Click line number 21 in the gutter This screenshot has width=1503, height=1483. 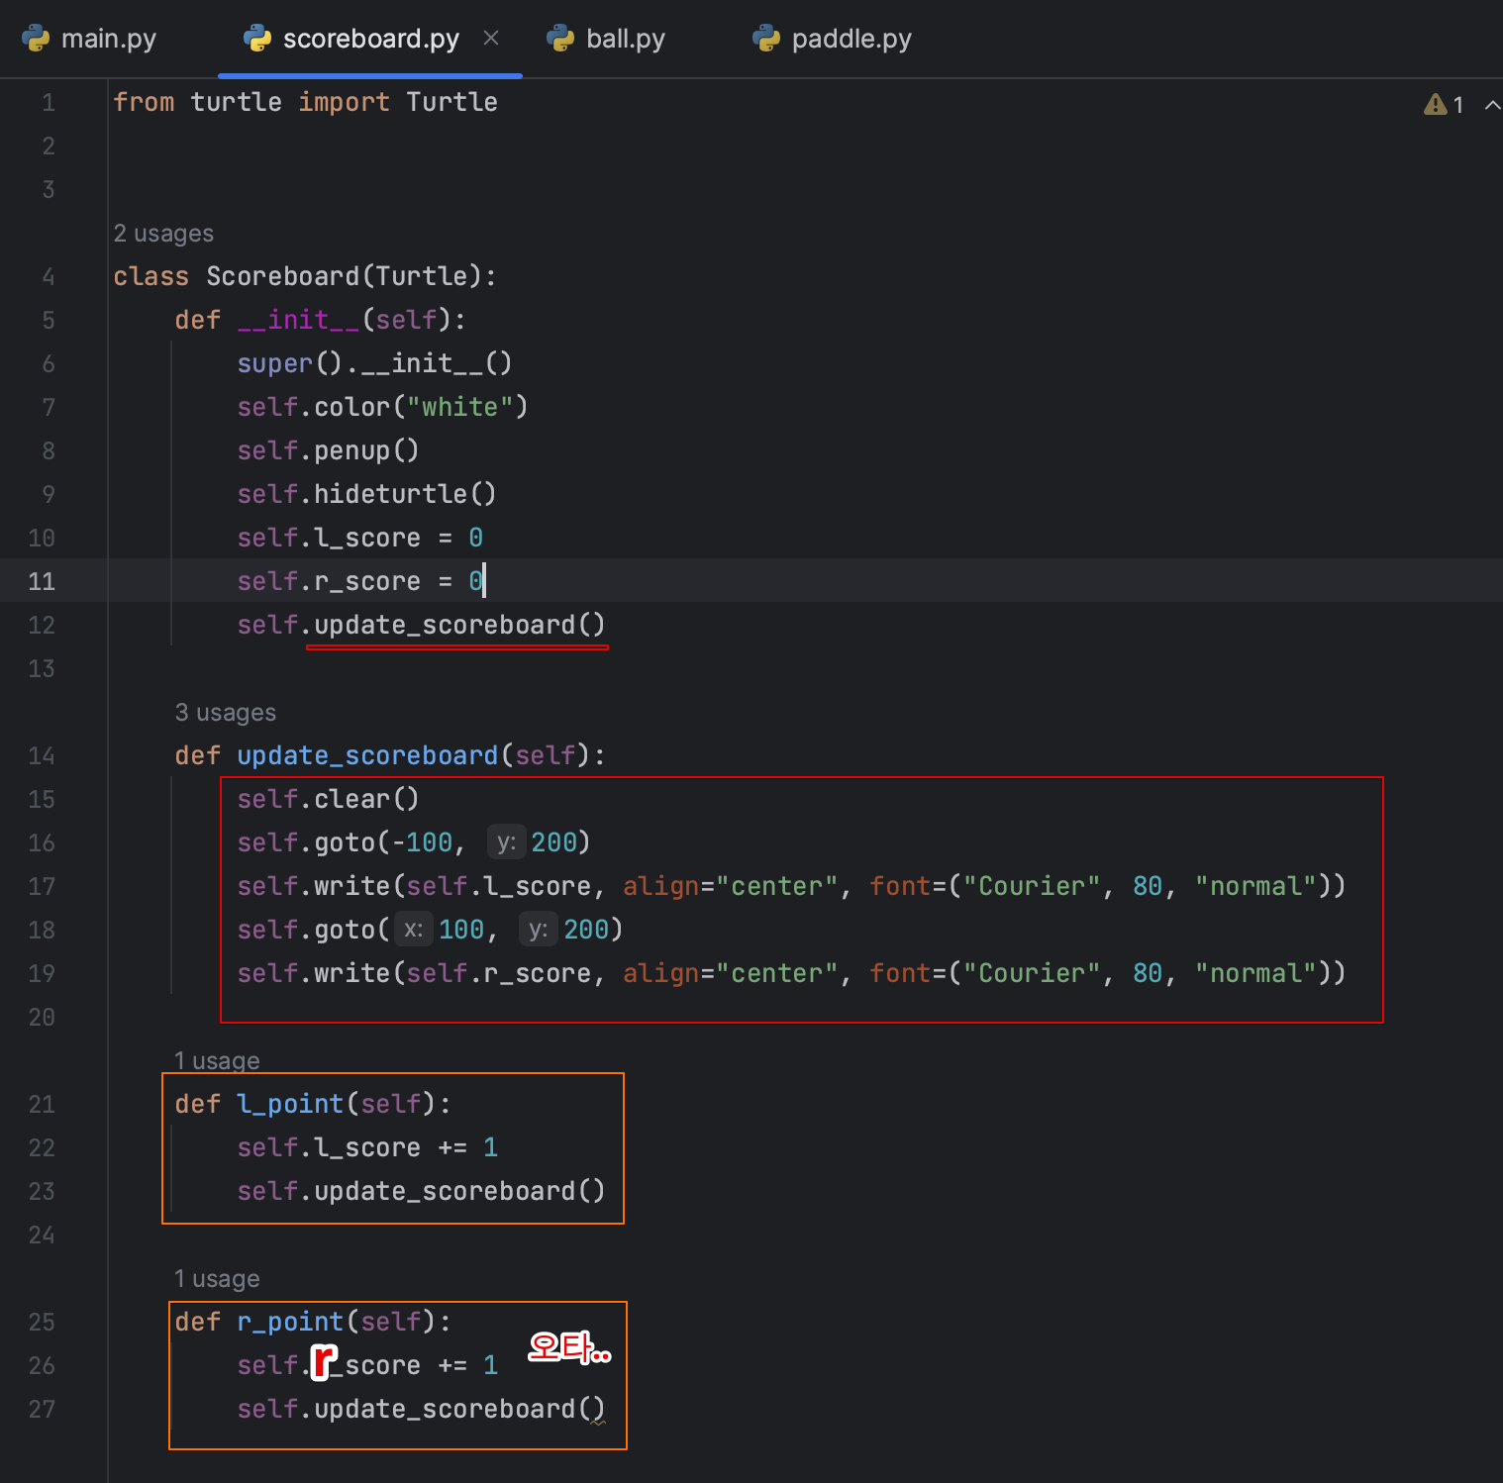pyautogui.click(x=42, y=1104)
